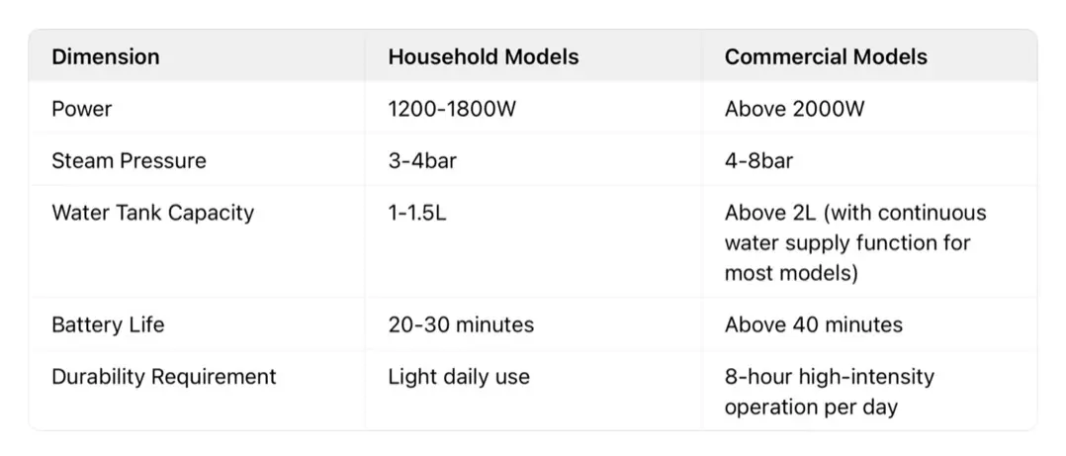Viewport: 1066px width, 456px height.
Task: Select the Steam Pressure row label
Action: (x=129, y=160)
